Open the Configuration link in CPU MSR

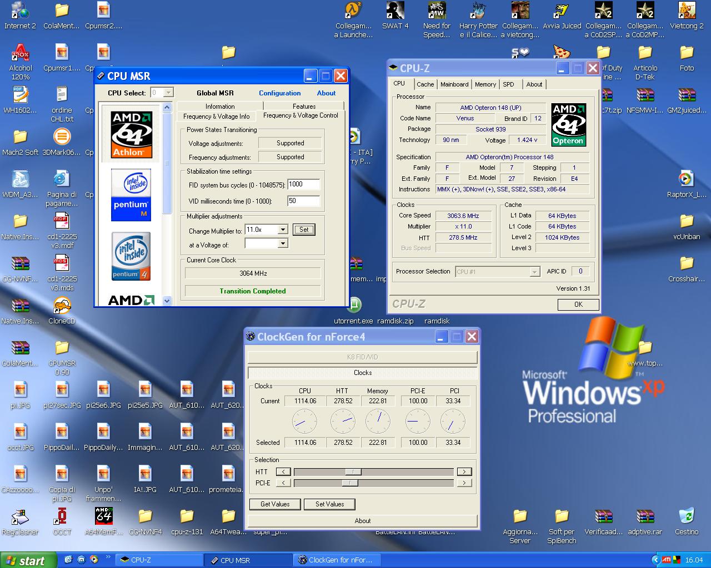(x=279, y=93)
